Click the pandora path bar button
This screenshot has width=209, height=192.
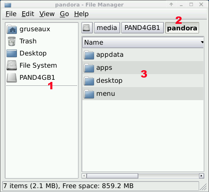pyautogui.click(x=182, y=28)
